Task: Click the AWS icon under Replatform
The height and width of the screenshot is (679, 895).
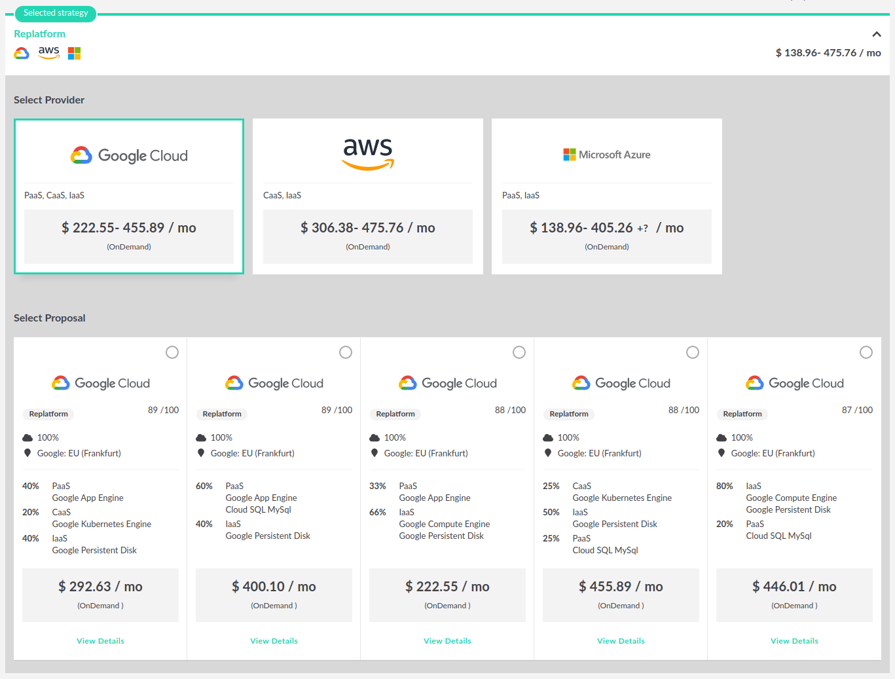Action: click(x=49, y=52)
